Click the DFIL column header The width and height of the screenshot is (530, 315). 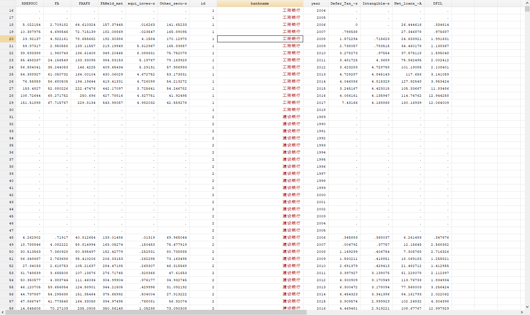(438, 4)
